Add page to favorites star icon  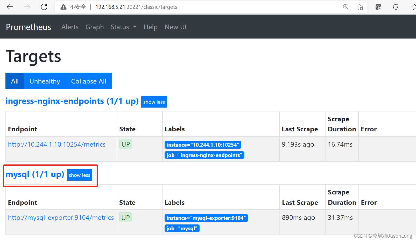tap(360, 7)
